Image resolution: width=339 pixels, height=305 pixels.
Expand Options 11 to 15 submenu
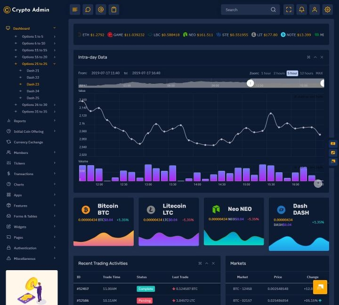(x=55, y=50)
